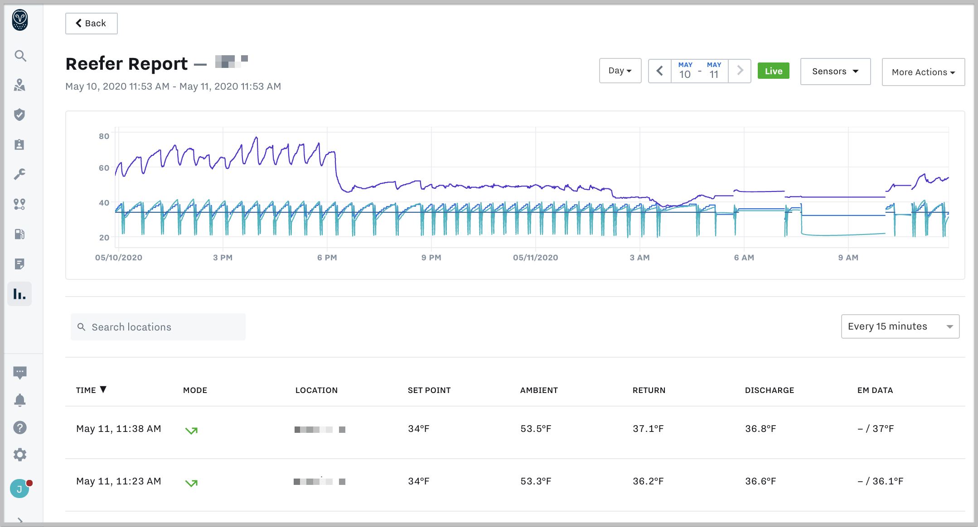Select the Day view tab

coord(620,72)
